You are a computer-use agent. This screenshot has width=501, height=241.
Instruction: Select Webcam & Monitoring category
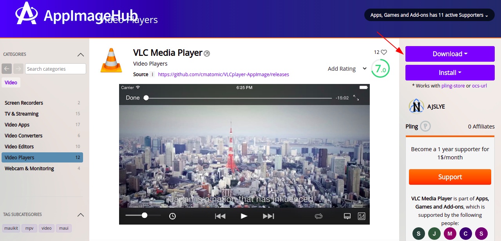pyautogui.click(x=42, y=168)
